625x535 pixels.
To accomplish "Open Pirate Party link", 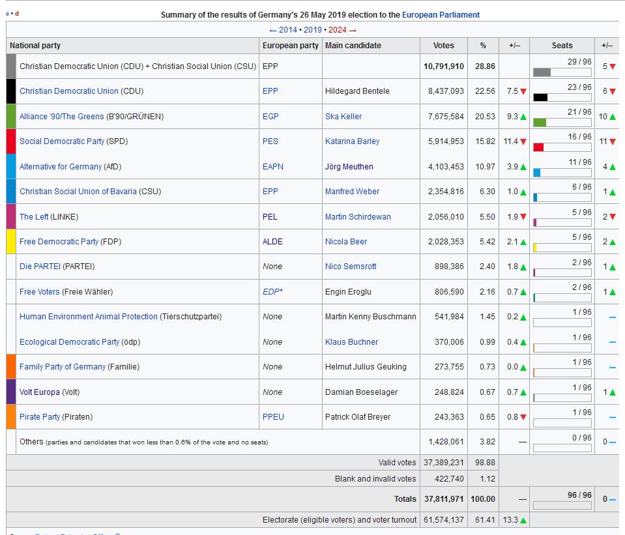I will (x=40, y=417).
